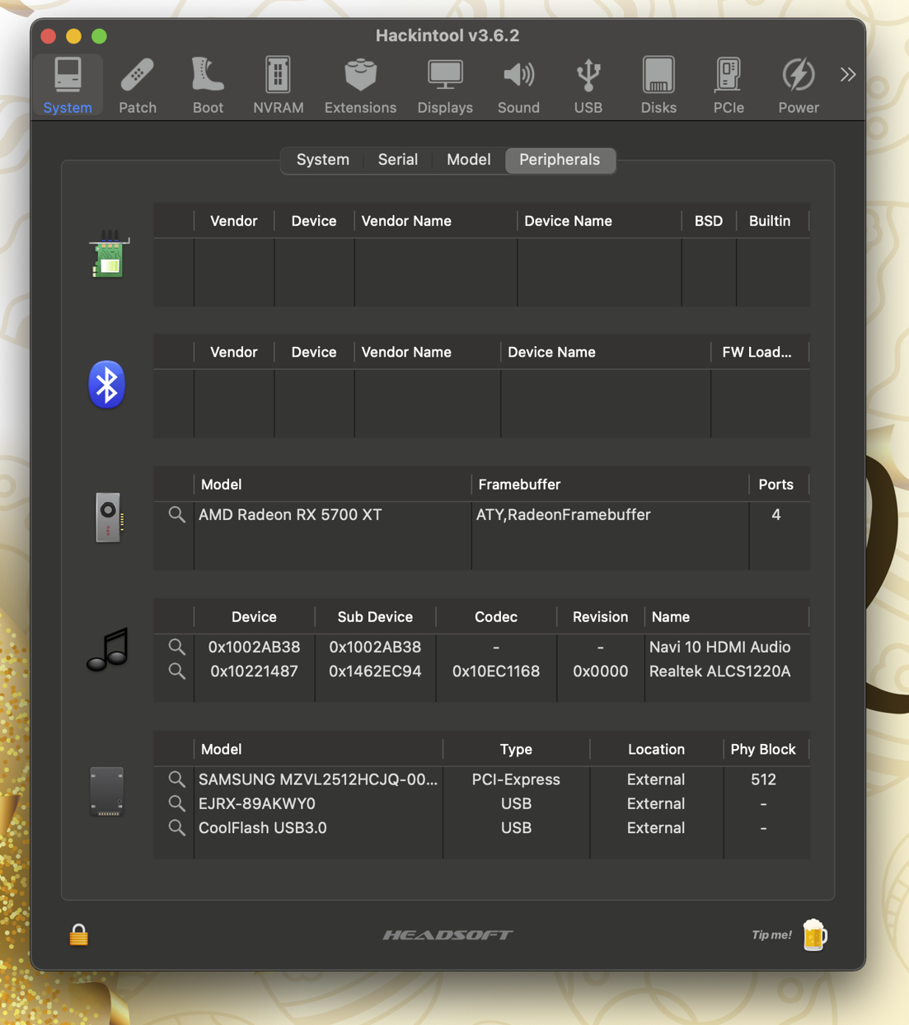
Task: Expand the toolbar overflow chevron
Action: (x=848, y=75)
